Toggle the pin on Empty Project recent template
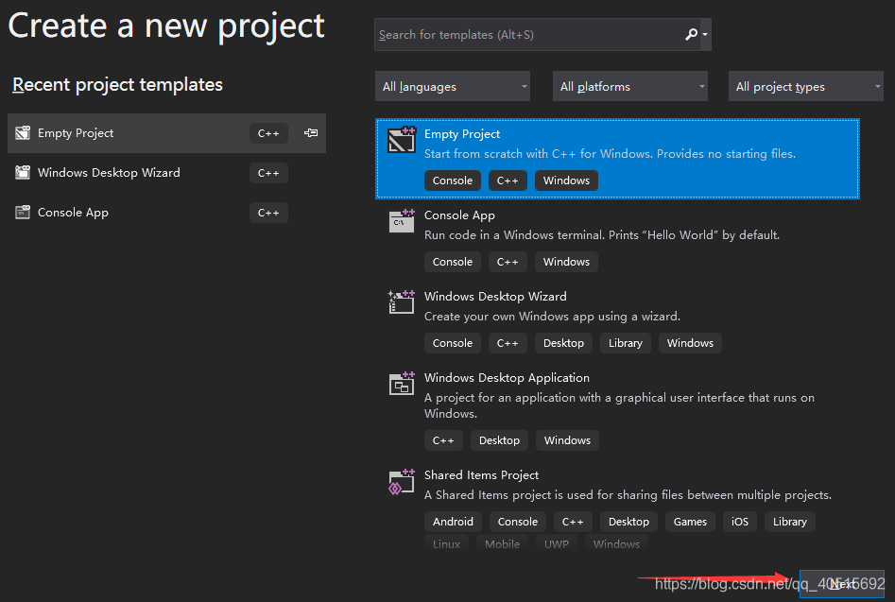This screenshot has width=895, height=602. coord(310,133)
